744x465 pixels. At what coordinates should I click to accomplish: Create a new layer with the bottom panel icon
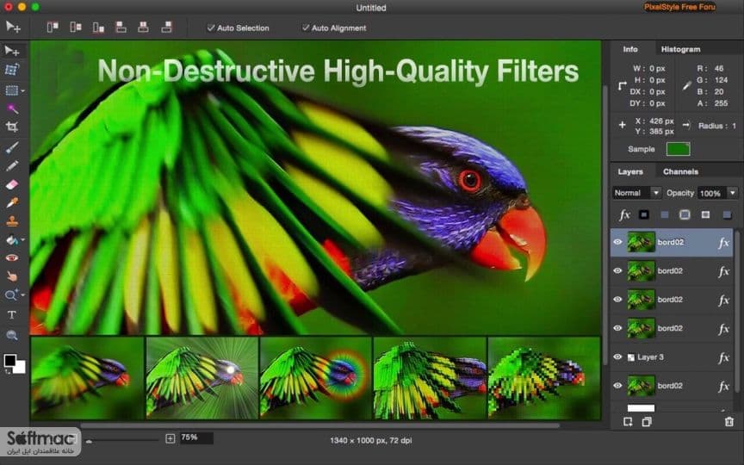[628, 422]
